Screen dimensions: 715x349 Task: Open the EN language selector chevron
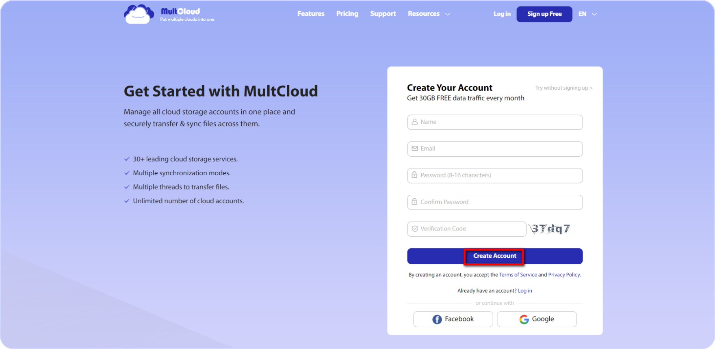[x=594, y=14]
